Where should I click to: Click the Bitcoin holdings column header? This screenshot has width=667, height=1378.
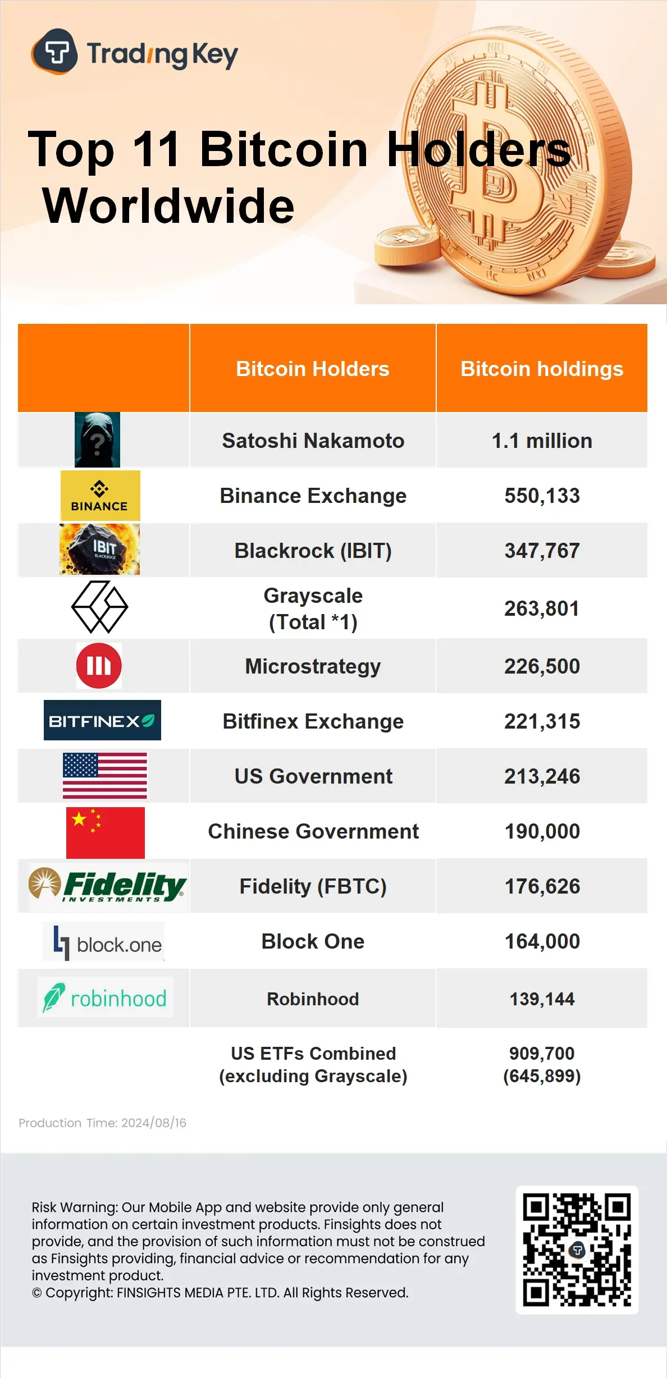coord(542,369)
